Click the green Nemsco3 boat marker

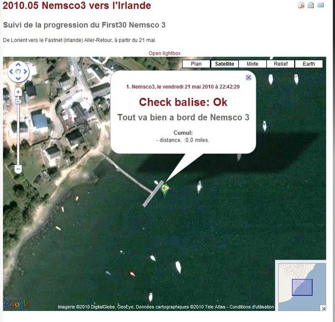[x=165, y=190]
